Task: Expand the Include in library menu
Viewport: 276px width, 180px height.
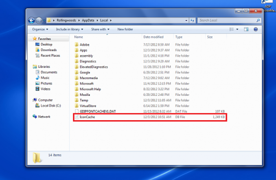Action: click(x=69, y=29)
